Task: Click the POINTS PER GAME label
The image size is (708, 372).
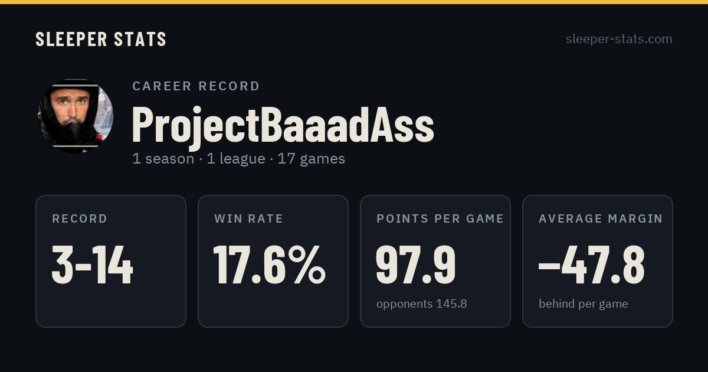Action: click(440, 219)
